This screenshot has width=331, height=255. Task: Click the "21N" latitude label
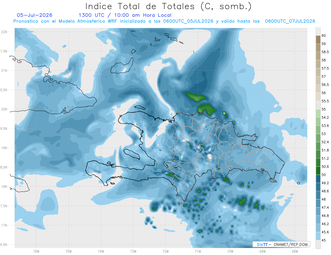tap(4, 70)
